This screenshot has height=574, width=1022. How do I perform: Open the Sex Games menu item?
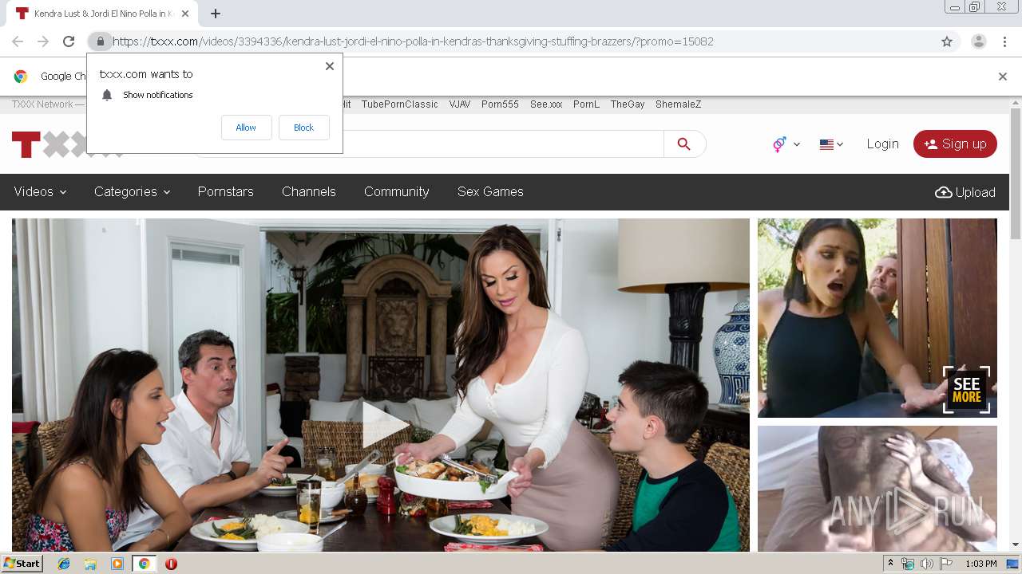tap(490, 191)
